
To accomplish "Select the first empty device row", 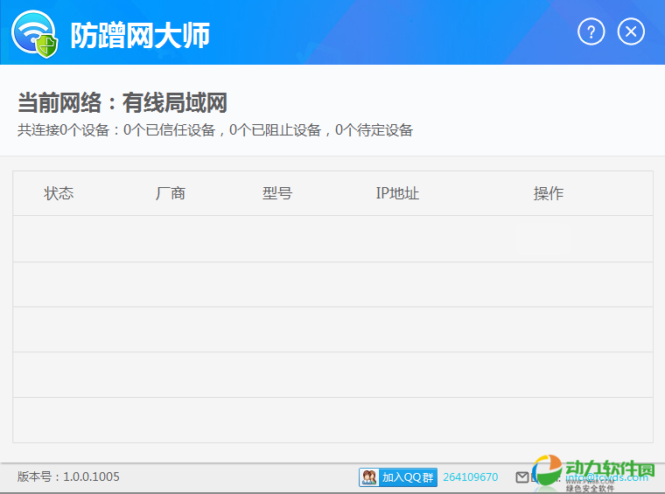I will coord(332,239).
